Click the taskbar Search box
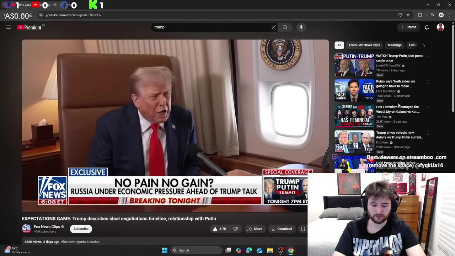 (196, 250)
